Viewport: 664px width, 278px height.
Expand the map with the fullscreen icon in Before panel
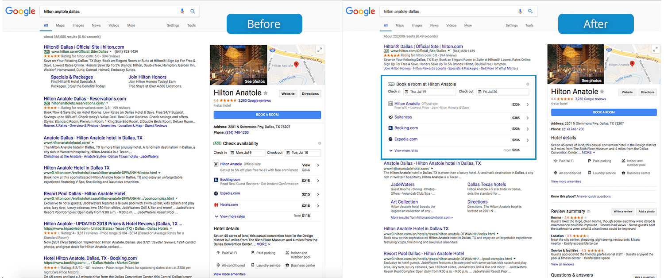(319, 50)
